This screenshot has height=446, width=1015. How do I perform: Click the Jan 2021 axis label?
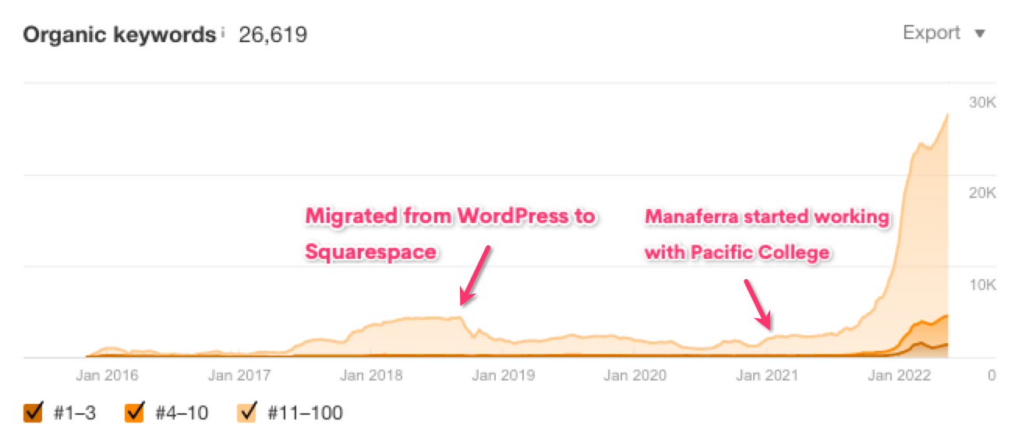(768, 375)
